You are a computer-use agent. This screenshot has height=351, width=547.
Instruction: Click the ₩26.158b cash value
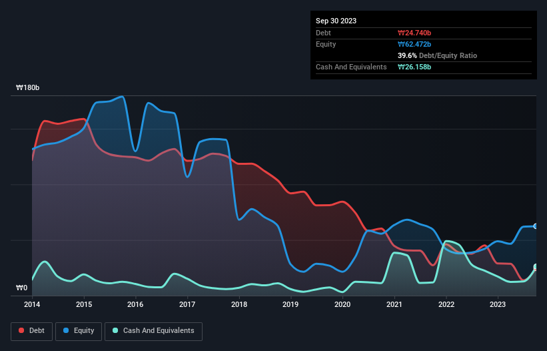(x=414, y=67)
